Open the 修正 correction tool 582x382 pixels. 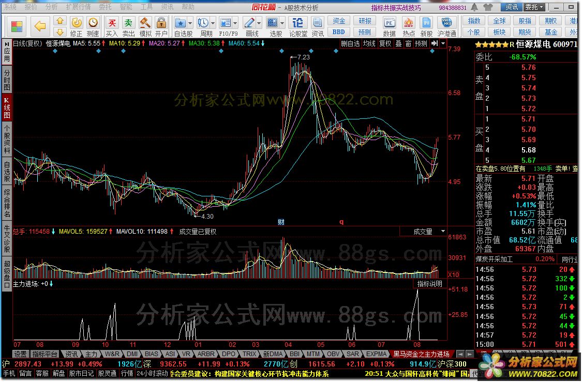point(76,27)
